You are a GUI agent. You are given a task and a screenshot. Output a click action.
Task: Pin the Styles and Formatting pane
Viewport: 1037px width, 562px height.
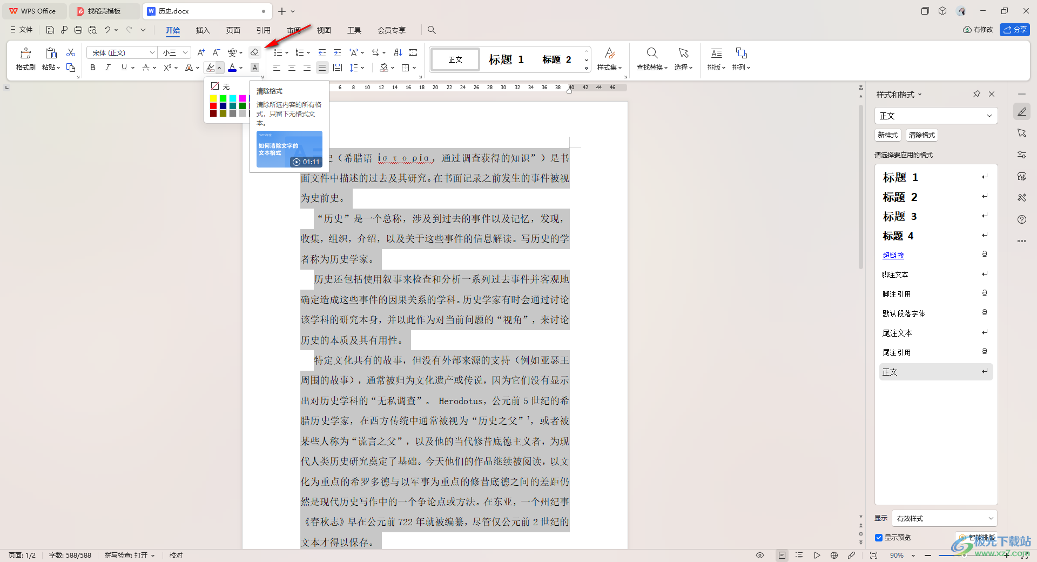coord(977,94)
